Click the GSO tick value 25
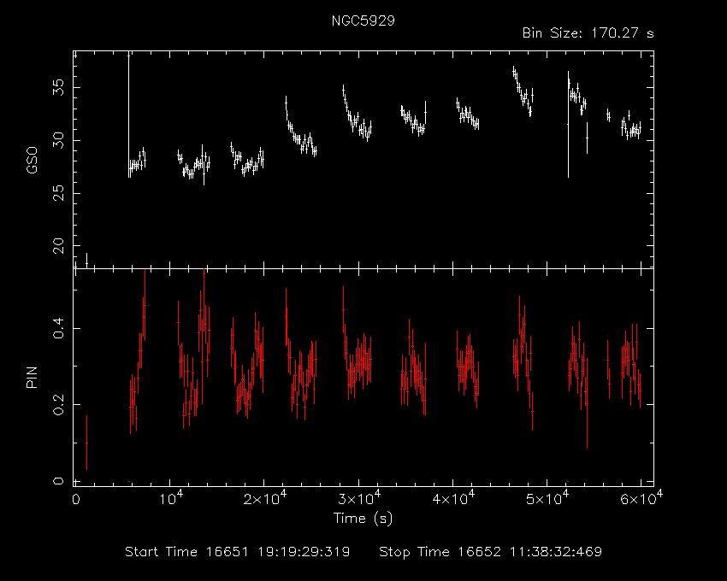Image resolution: width=727 pixels, height=581 pixels. click(x=59, y=193)
